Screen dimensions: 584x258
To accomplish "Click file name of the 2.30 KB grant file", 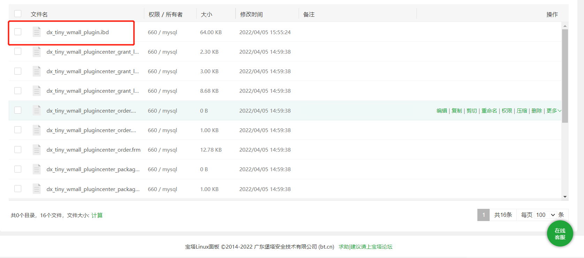I will tap(93, 52).
